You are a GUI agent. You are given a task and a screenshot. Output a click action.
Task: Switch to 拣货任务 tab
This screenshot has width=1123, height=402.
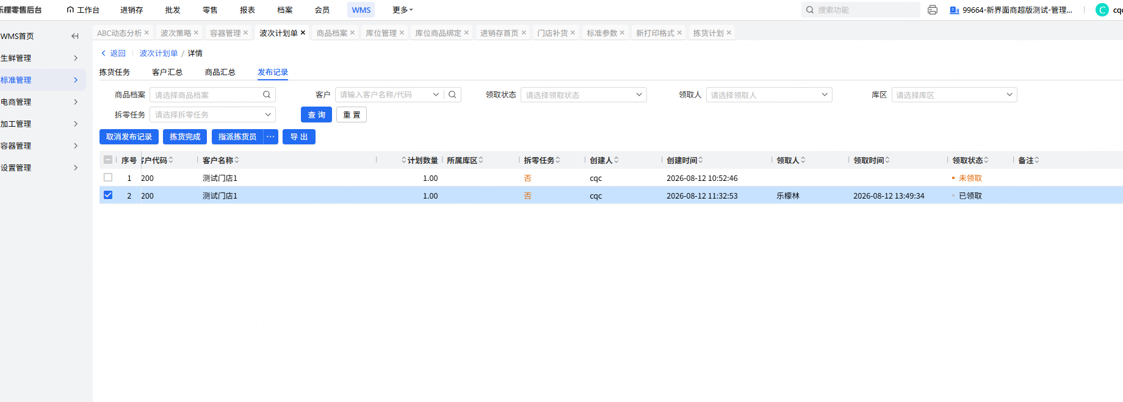115,72
